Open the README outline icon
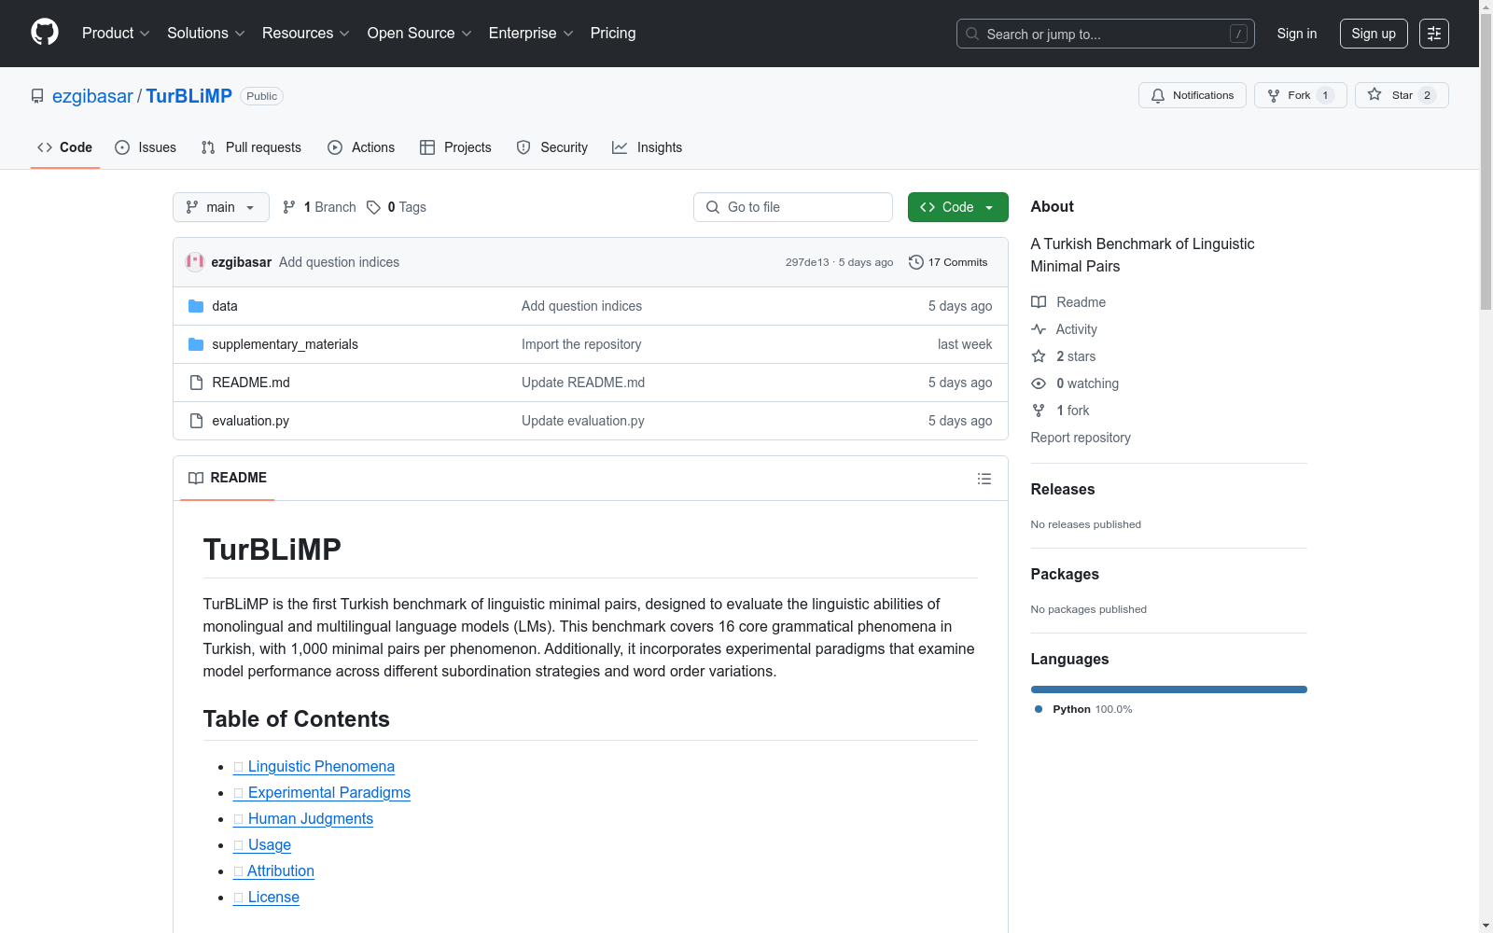1493x933 pixels. point(984,479)
